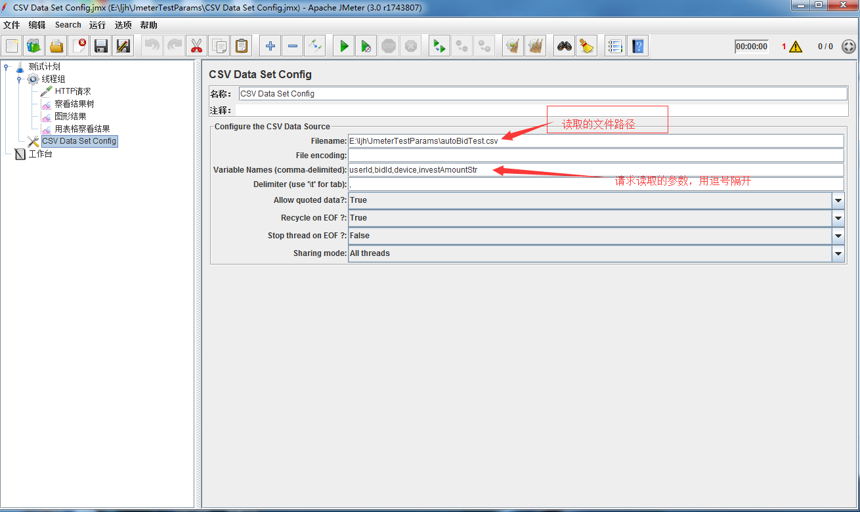The height and width of the screenshot is (512, 860).
Task: Click the Shutdown round X icon
Action: [x=411, y=46]
